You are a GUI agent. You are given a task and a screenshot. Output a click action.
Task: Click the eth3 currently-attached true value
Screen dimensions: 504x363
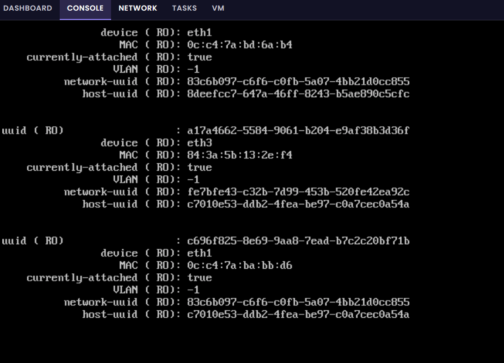coord(199,167)
